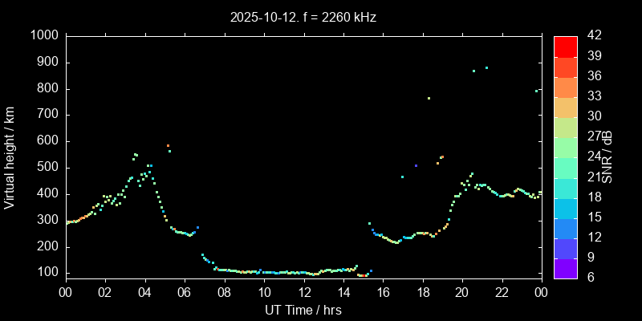Viewport: 642px width, 321px height.
Task: Click the '1000' label on the height axis
Action: point(43,35)
